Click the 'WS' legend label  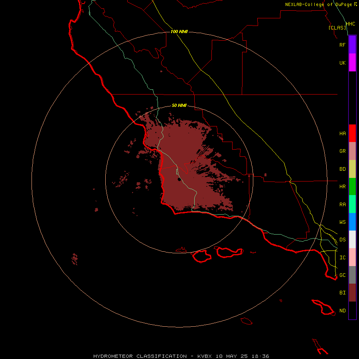[x=342, y=222]
